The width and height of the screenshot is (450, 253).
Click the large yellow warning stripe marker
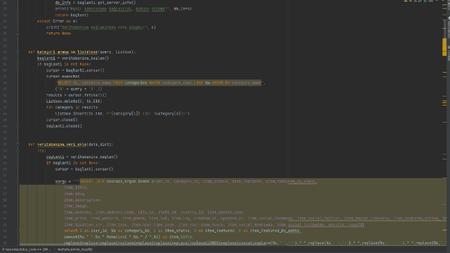444,47
